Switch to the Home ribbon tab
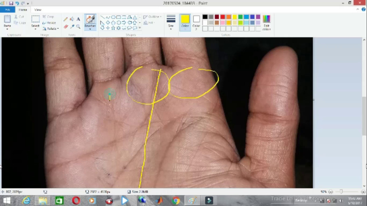The image size is (367, 206). pos(23,10)
